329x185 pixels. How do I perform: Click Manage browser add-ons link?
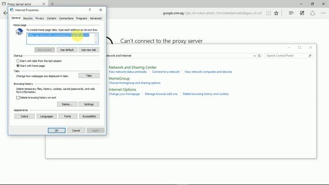[x=161, y=94]
